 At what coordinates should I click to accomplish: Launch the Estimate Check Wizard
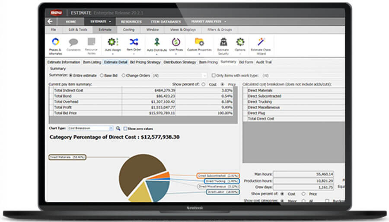[261, 42]
